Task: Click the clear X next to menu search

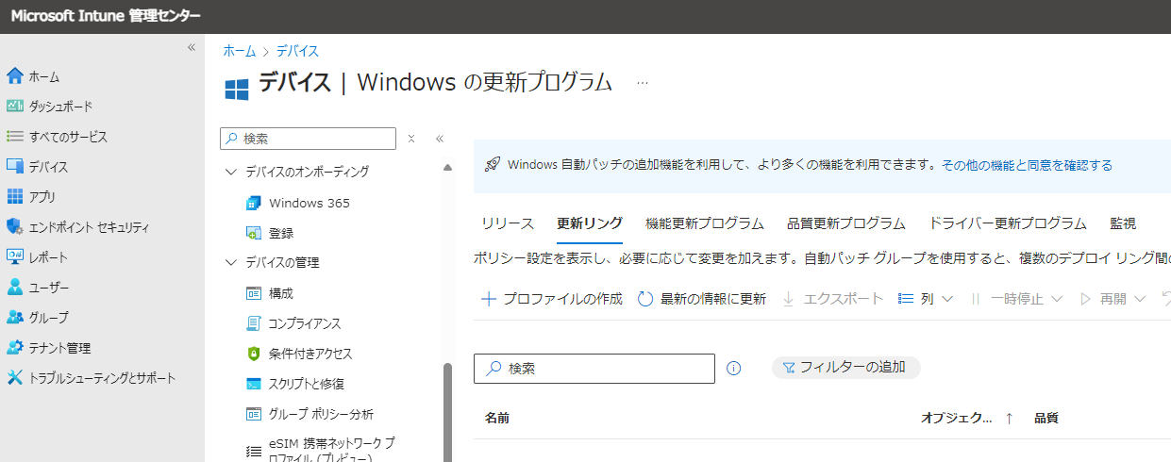Action: click(411, 139)
